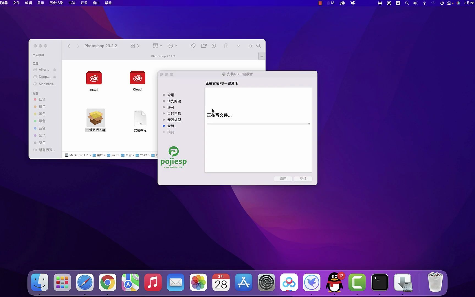475x297 pixels.
Task: Select the 安装类型 installer step
Action: (174, 120)
